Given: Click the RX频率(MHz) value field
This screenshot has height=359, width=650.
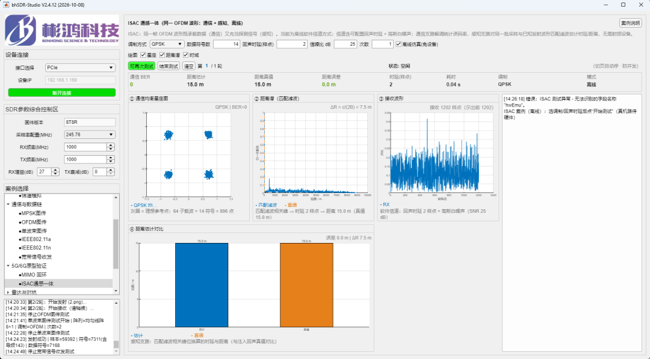Looking at the screenshot, I should (x=86, y=147).
